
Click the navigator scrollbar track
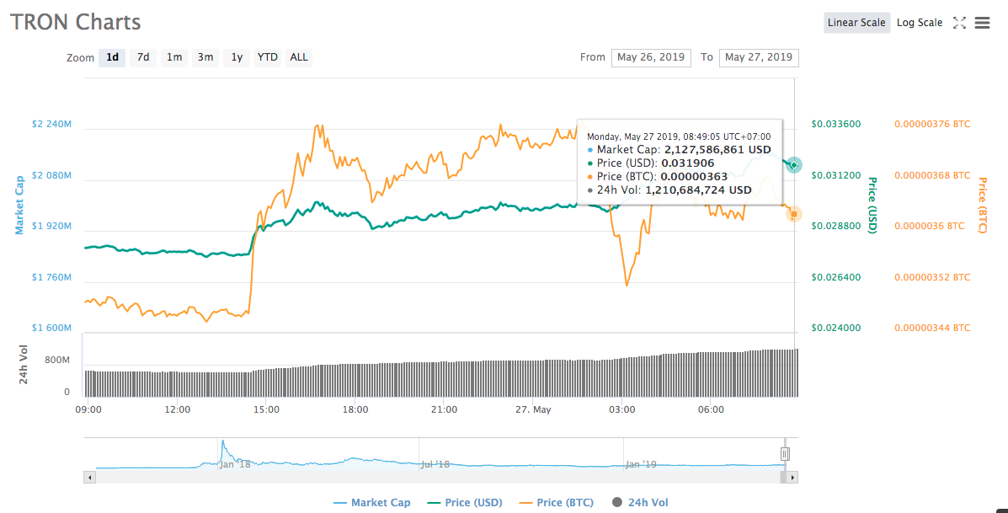[x=437, y=477]
